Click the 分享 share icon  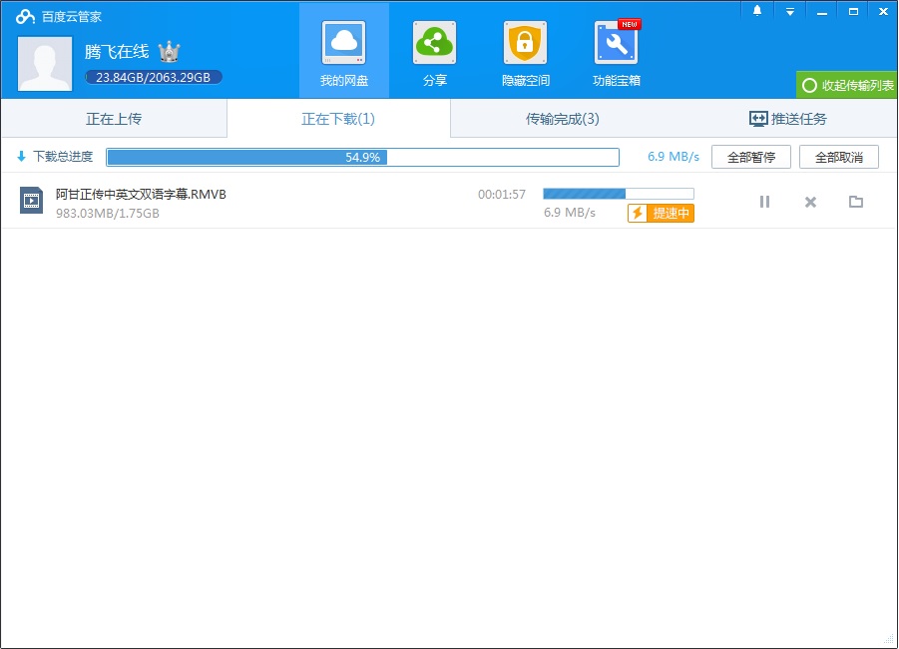(x=435, y=44)
